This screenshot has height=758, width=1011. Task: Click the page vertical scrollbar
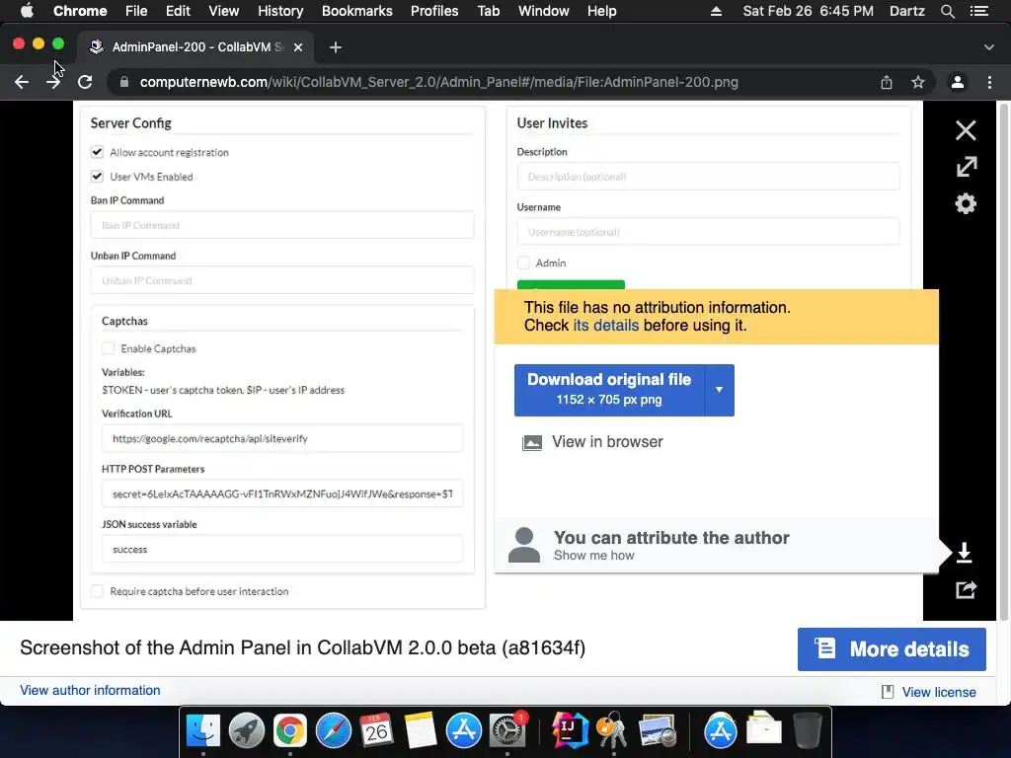(1003, 361)
